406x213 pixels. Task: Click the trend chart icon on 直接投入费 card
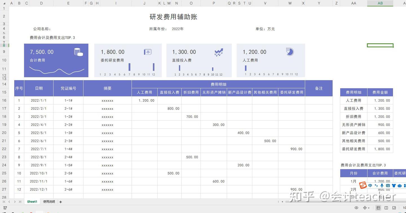(x=219, y=52)
